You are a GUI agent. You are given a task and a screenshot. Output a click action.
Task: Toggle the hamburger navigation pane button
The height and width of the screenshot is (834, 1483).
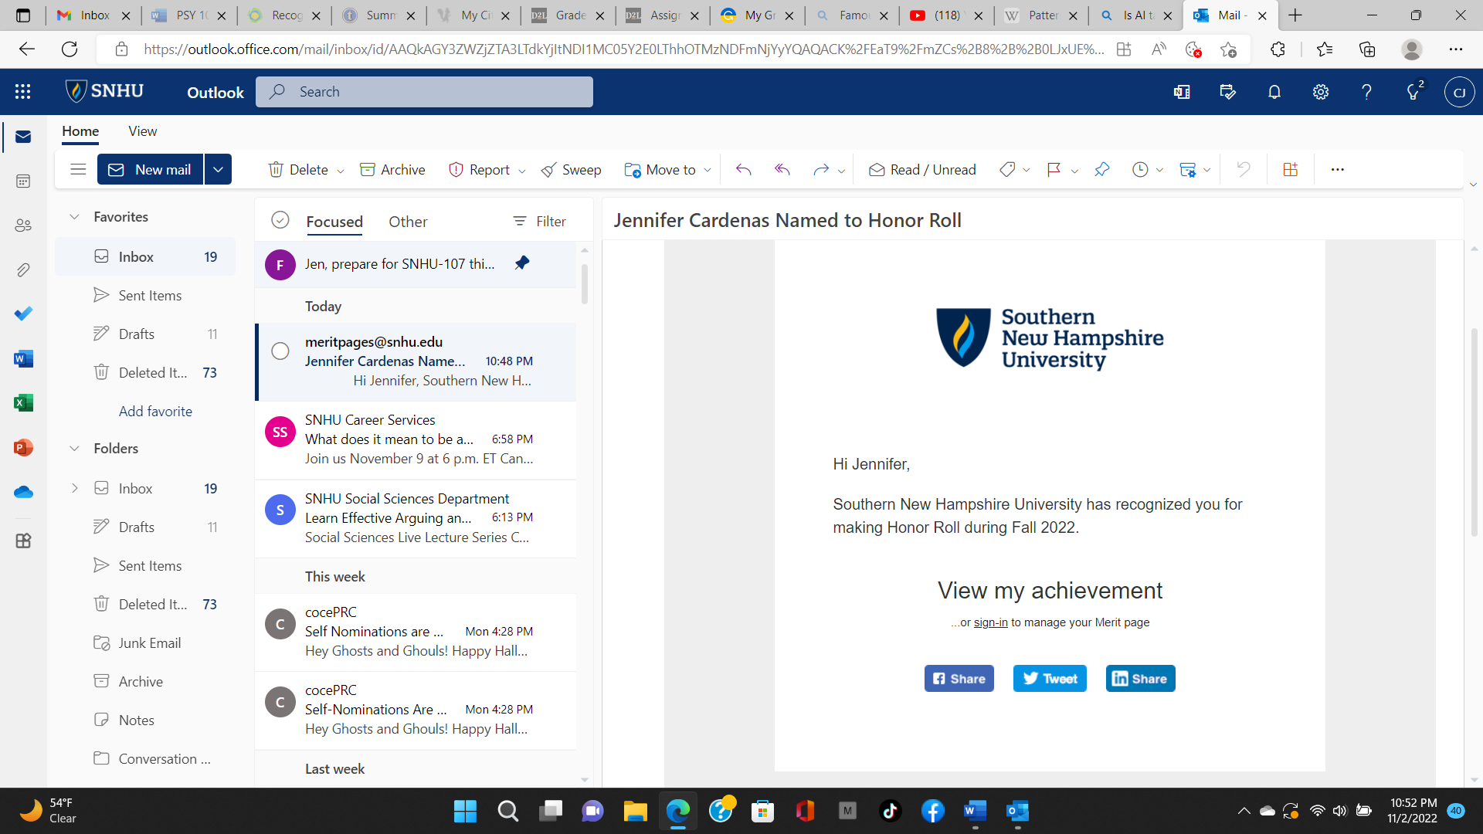tap(78, 169)
